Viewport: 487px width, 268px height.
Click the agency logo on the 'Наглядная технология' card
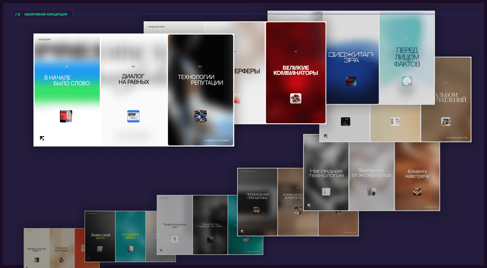click(x=309, y=206)
